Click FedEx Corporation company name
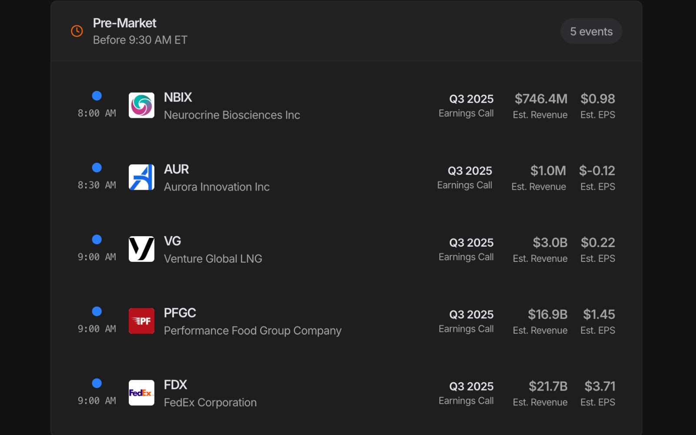696x435 pixels. 210,403
